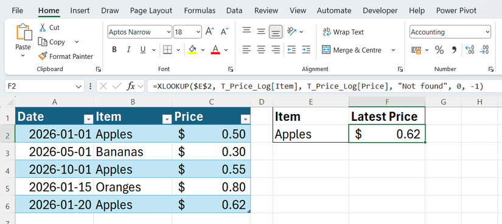
Task: Confirm formula entry with the checkmark
Action: (117, 86)
